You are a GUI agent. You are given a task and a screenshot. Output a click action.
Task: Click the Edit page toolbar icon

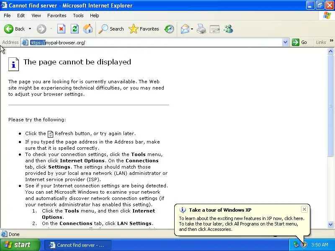tap(215, 29)
